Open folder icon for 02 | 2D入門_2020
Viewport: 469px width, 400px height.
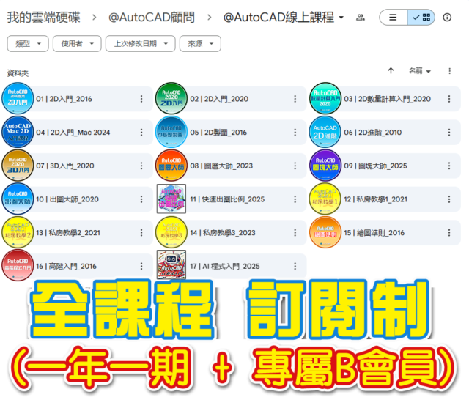(171, 98)
